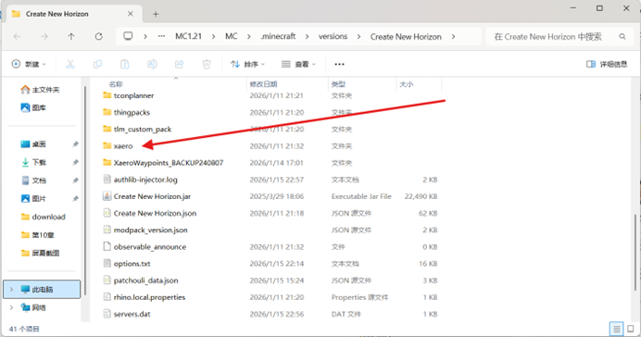
Task: Expand chevron after .minecraft breadcrumb
Action: coord(307,36)
